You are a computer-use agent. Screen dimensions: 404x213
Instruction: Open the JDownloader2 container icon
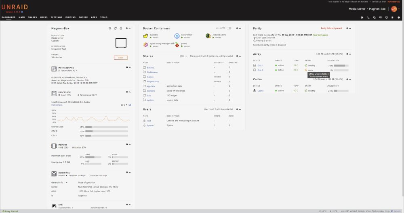[x=208, y=36]
